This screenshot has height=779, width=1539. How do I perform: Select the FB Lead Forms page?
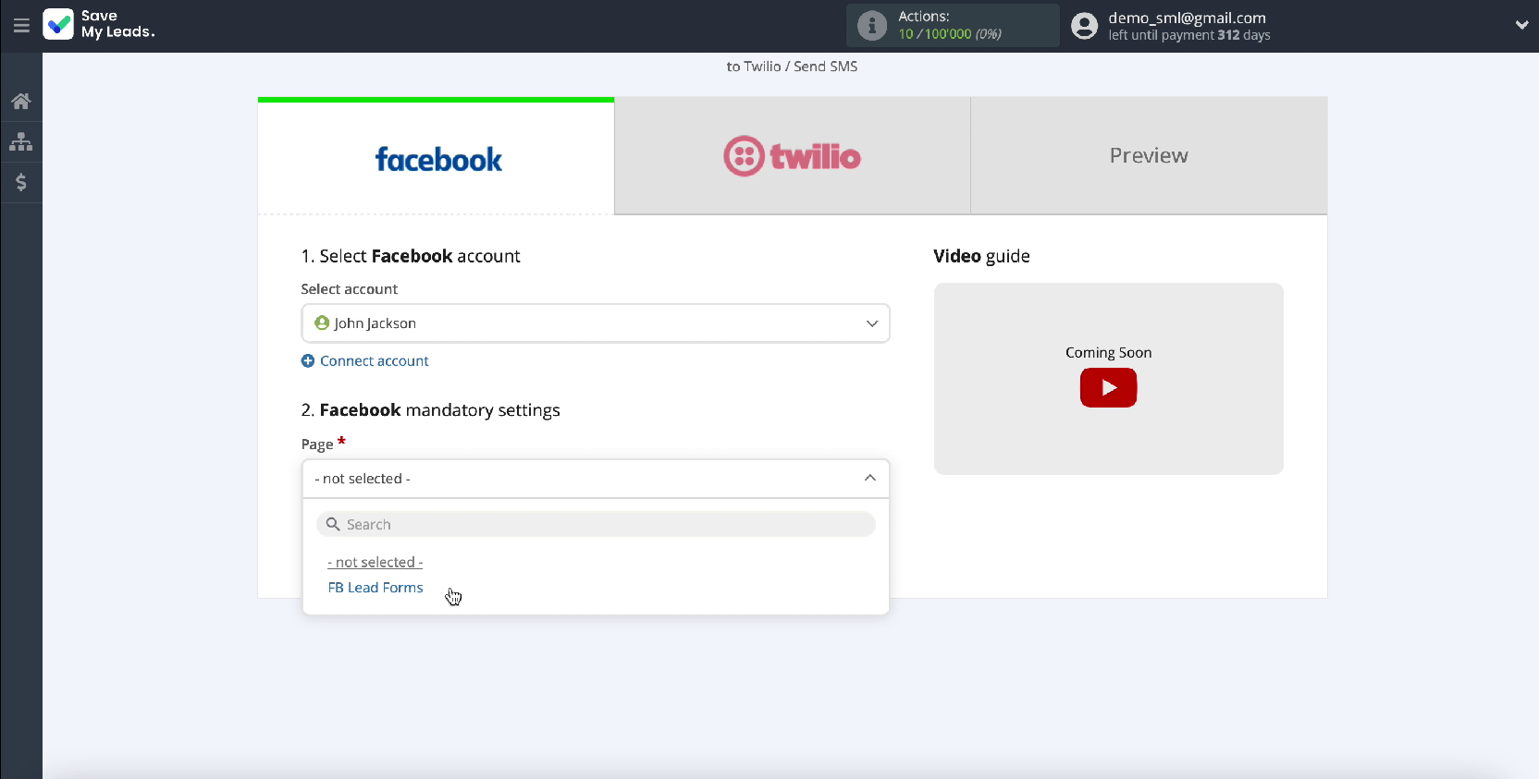pyautogui.click(x=376, y=588)
